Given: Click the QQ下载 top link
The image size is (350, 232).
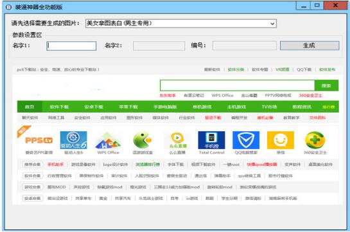Looking at the screenshot, I should (304, 69).
